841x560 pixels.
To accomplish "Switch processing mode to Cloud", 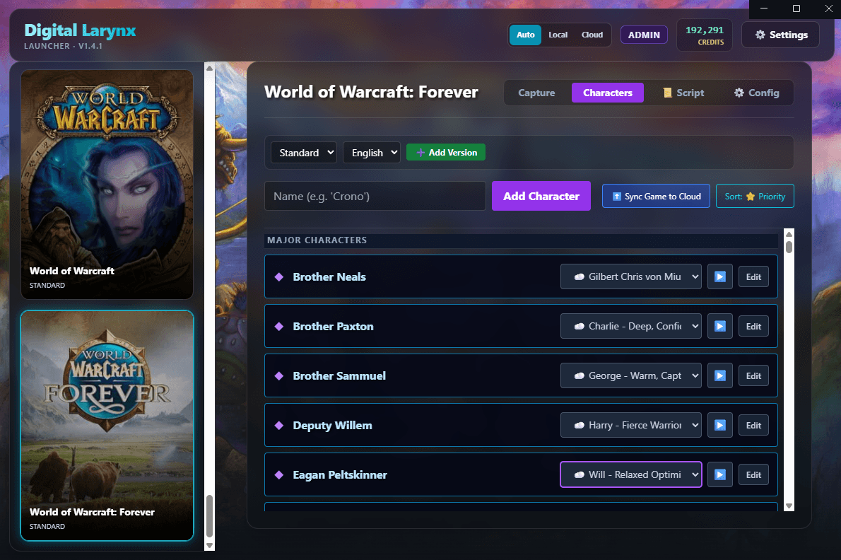I will coord(592,35).
